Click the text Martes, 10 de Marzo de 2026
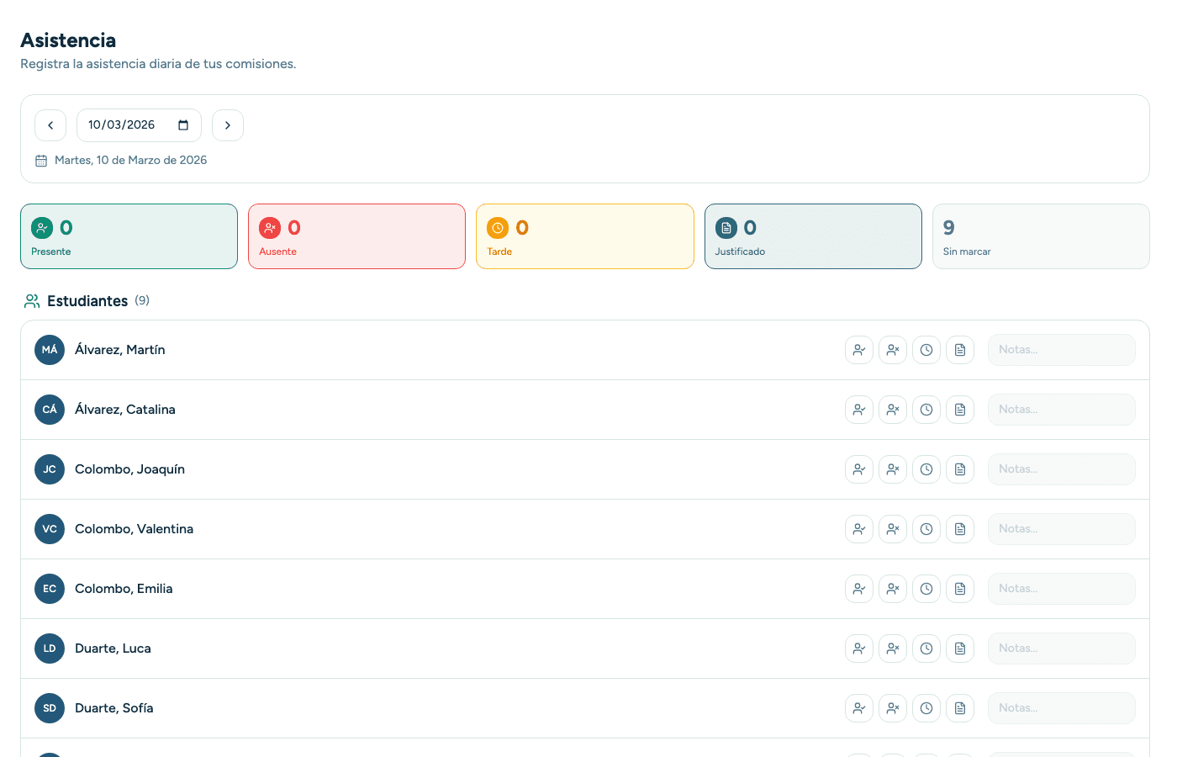Viewport: 1177px width, 757px height. (x=131, y=161)
